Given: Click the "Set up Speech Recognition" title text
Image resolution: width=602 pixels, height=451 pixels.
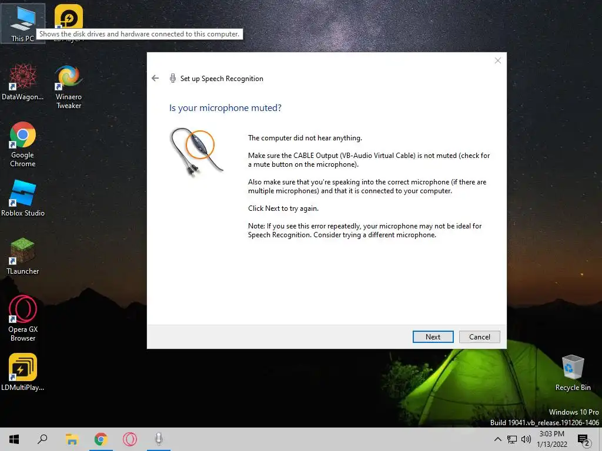Looking at the screenshot, I should (x=222, y=79).
